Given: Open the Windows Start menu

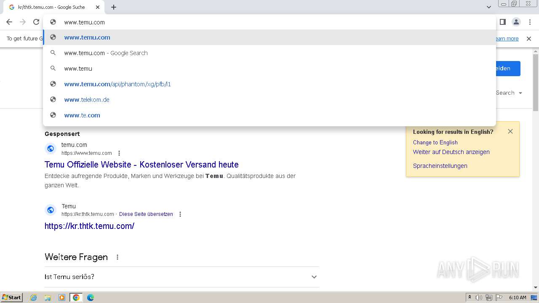Looking at the screenshot, I should (x=11, y=298).
